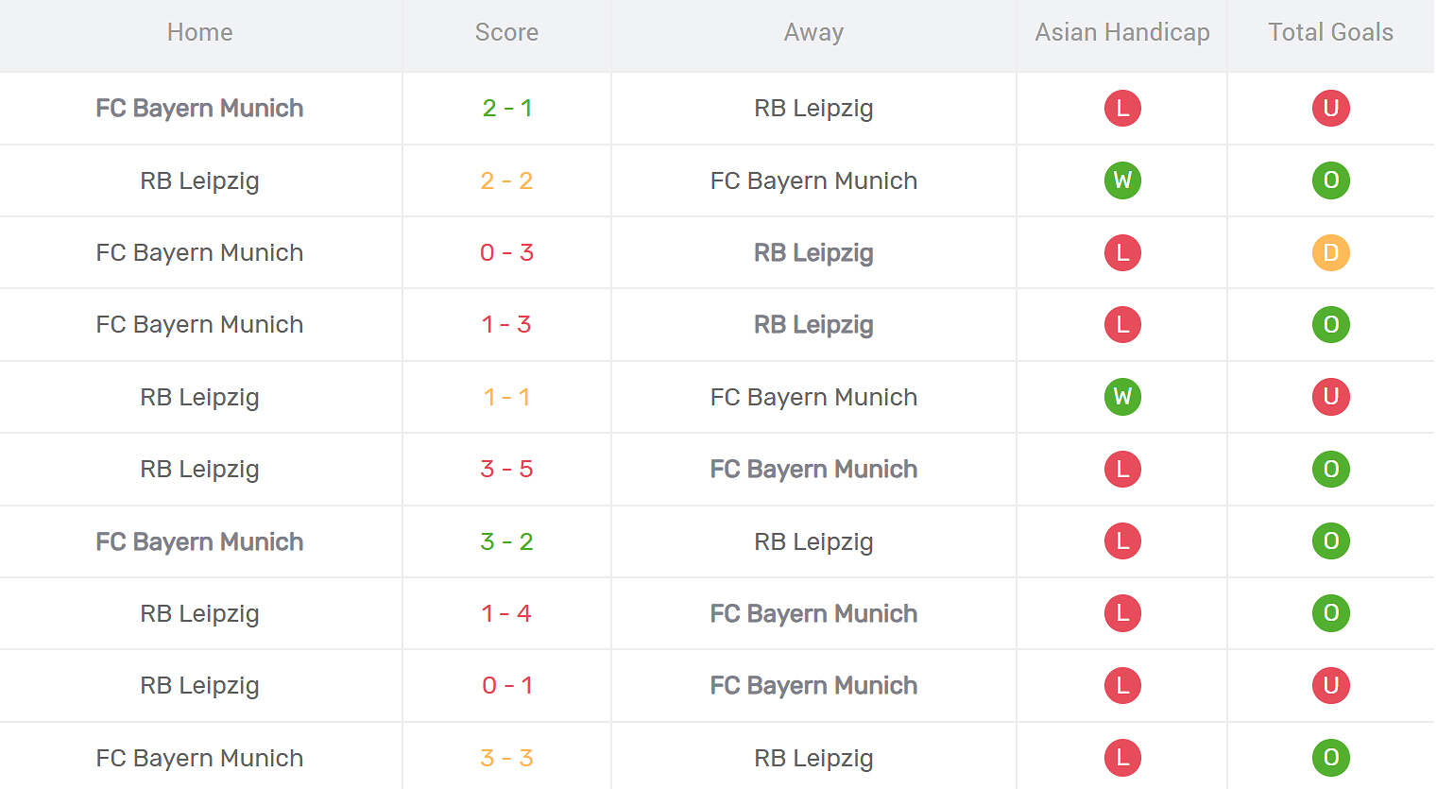Click away team RB Leipzig in the 0 - 3 row
Image resolution: width=1437 pixels, height=789 pixels.
pyautogui.click(x=813, y=252)
